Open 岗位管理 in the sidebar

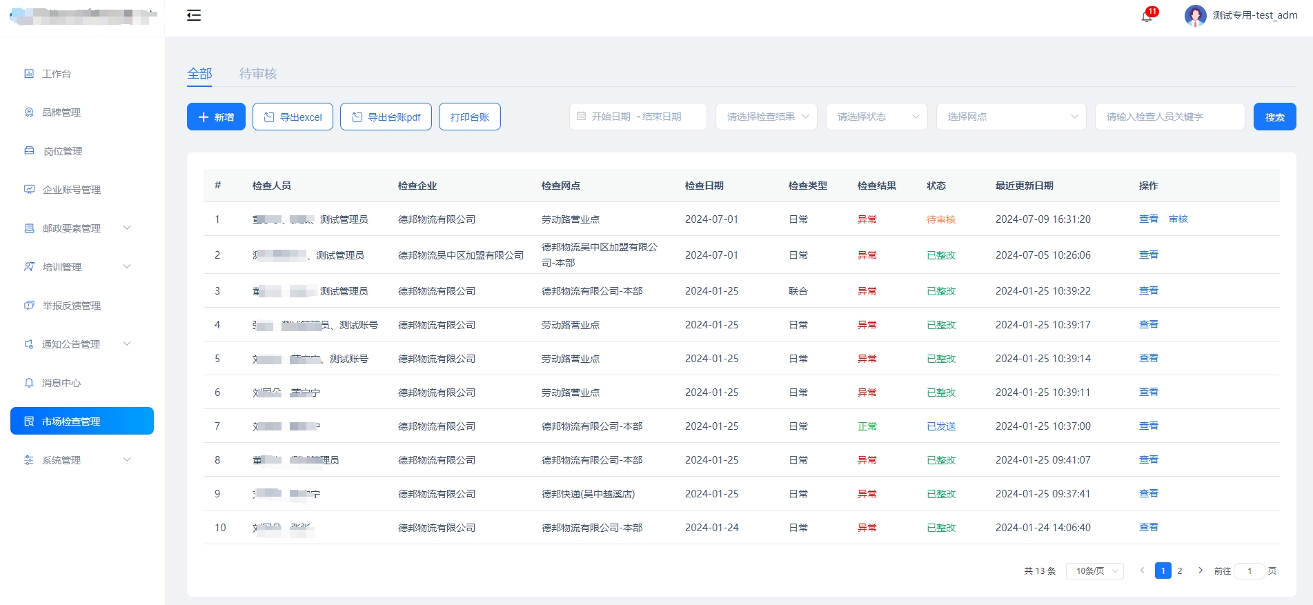coord(63,151)
